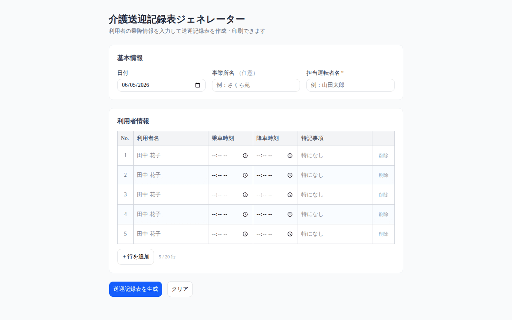Screen dimensions: 512x320
Task: Open alighting time clock icon in row 2
Action: click(290, 175)
